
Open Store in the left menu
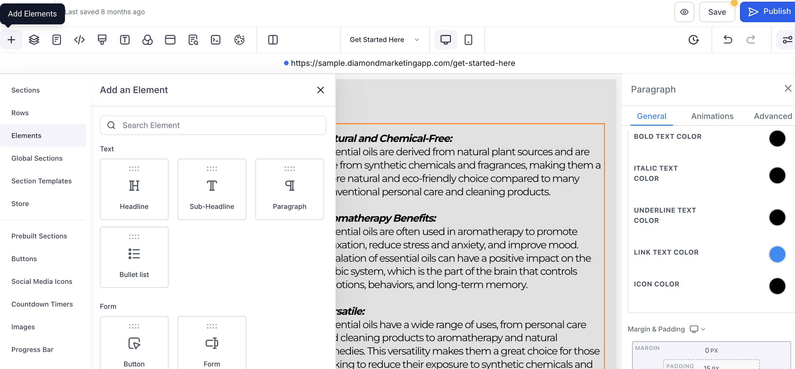point(20,204)
